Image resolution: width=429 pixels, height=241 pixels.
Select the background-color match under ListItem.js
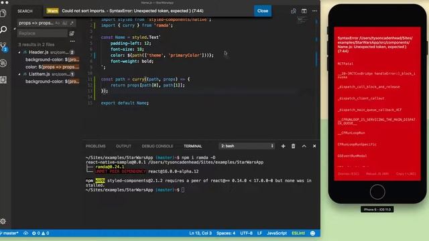(52, 82)
